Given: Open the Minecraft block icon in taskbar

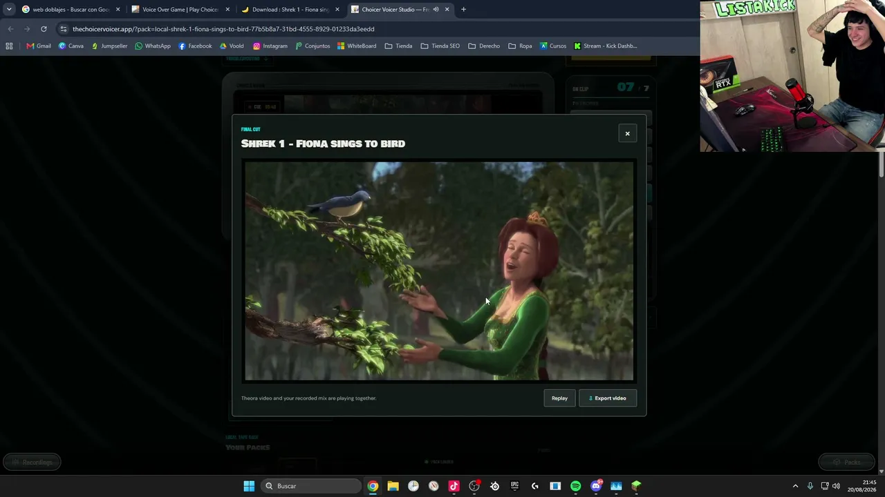Looking at the screenshot, I should pos(636,486).
